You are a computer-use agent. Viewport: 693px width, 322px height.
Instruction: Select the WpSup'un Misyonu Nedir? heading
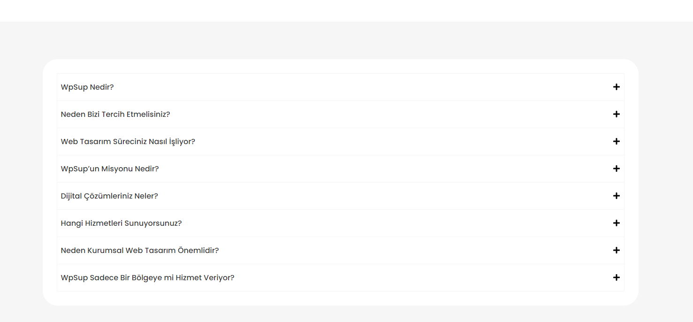point(110,169)
